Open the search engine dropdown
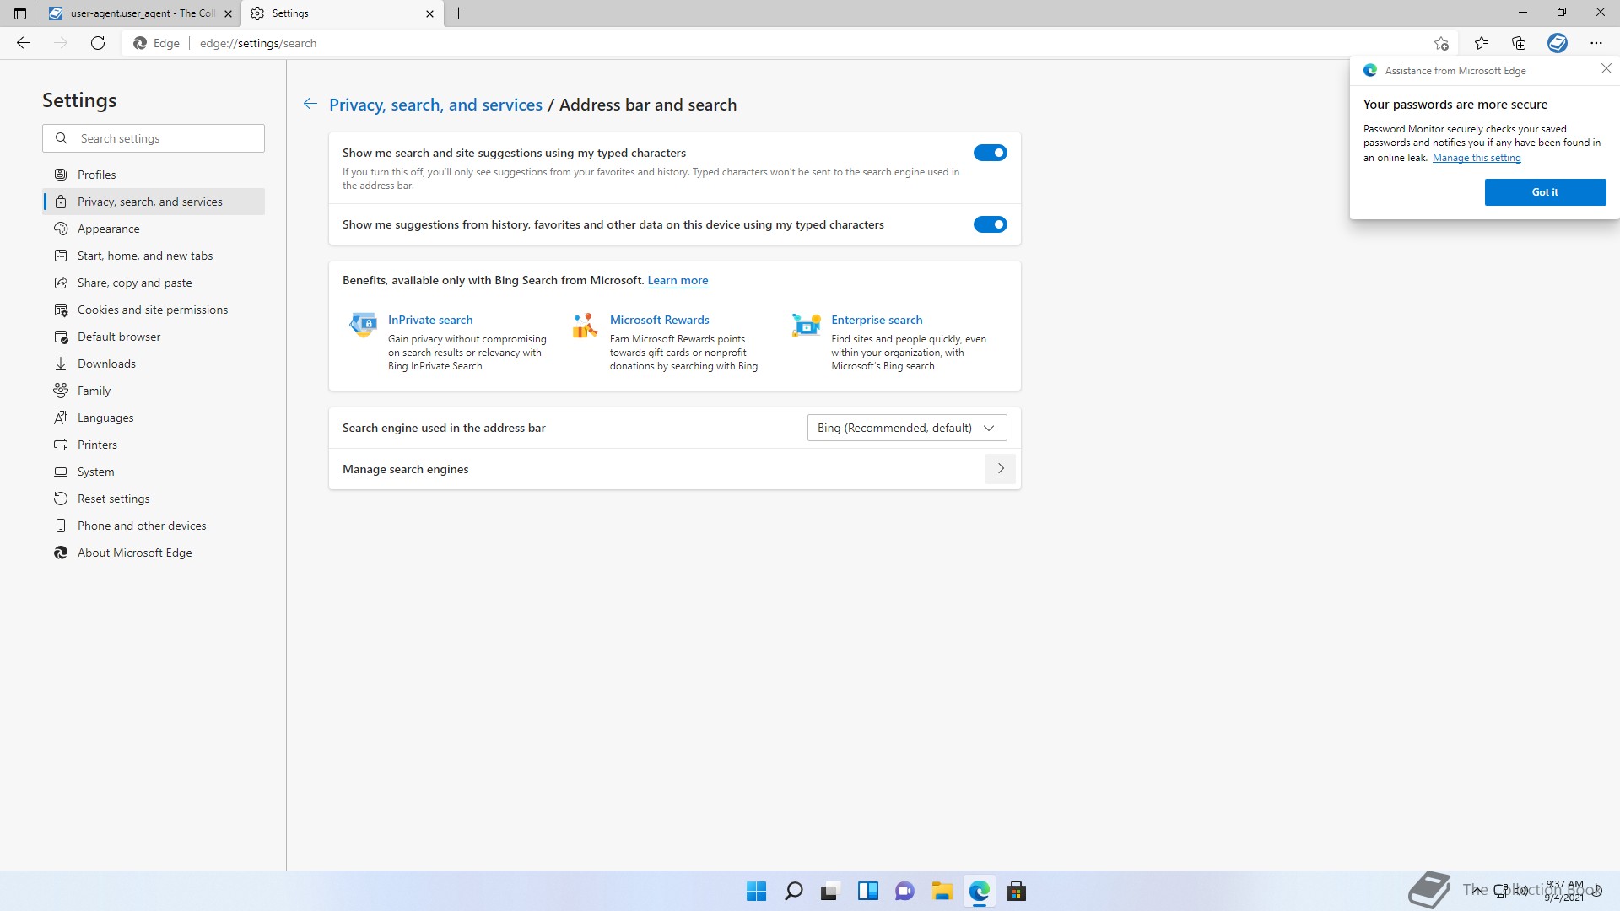 tap(907, 428)
